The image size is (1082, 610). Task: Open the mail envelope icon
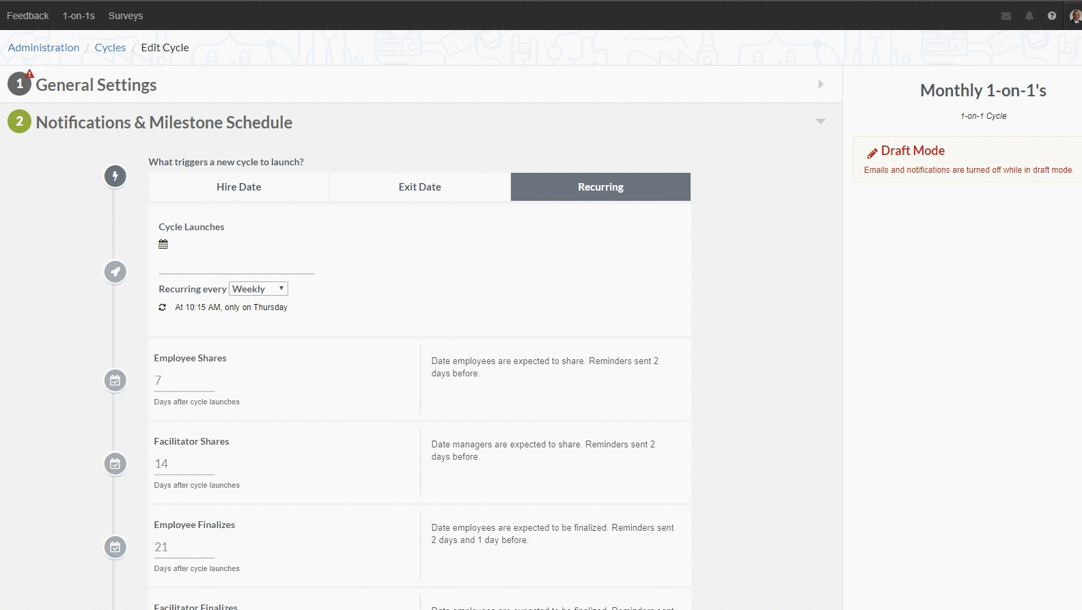coord(1006,16)
